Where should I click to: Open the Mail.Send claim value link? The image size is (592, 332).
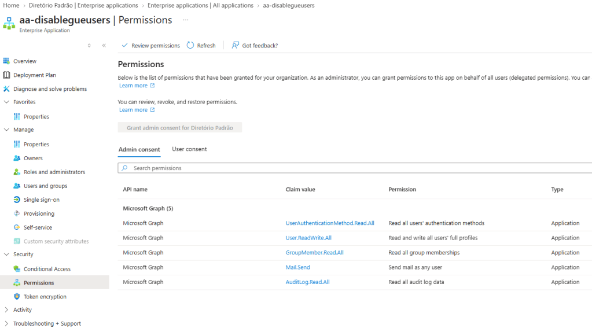(297, 267)
